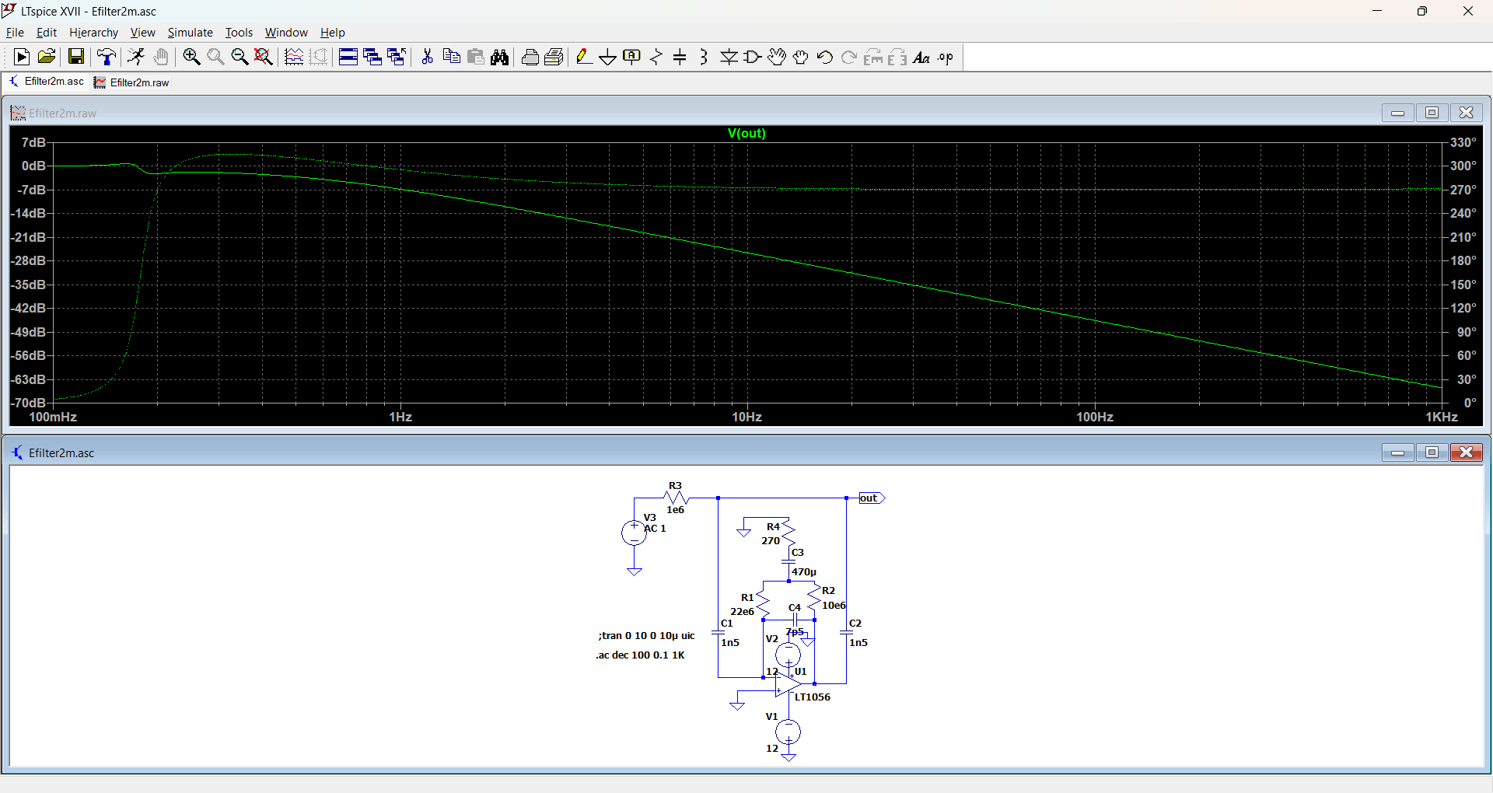
Task: Click the C3 value 470µ
Action: (804, 572)
